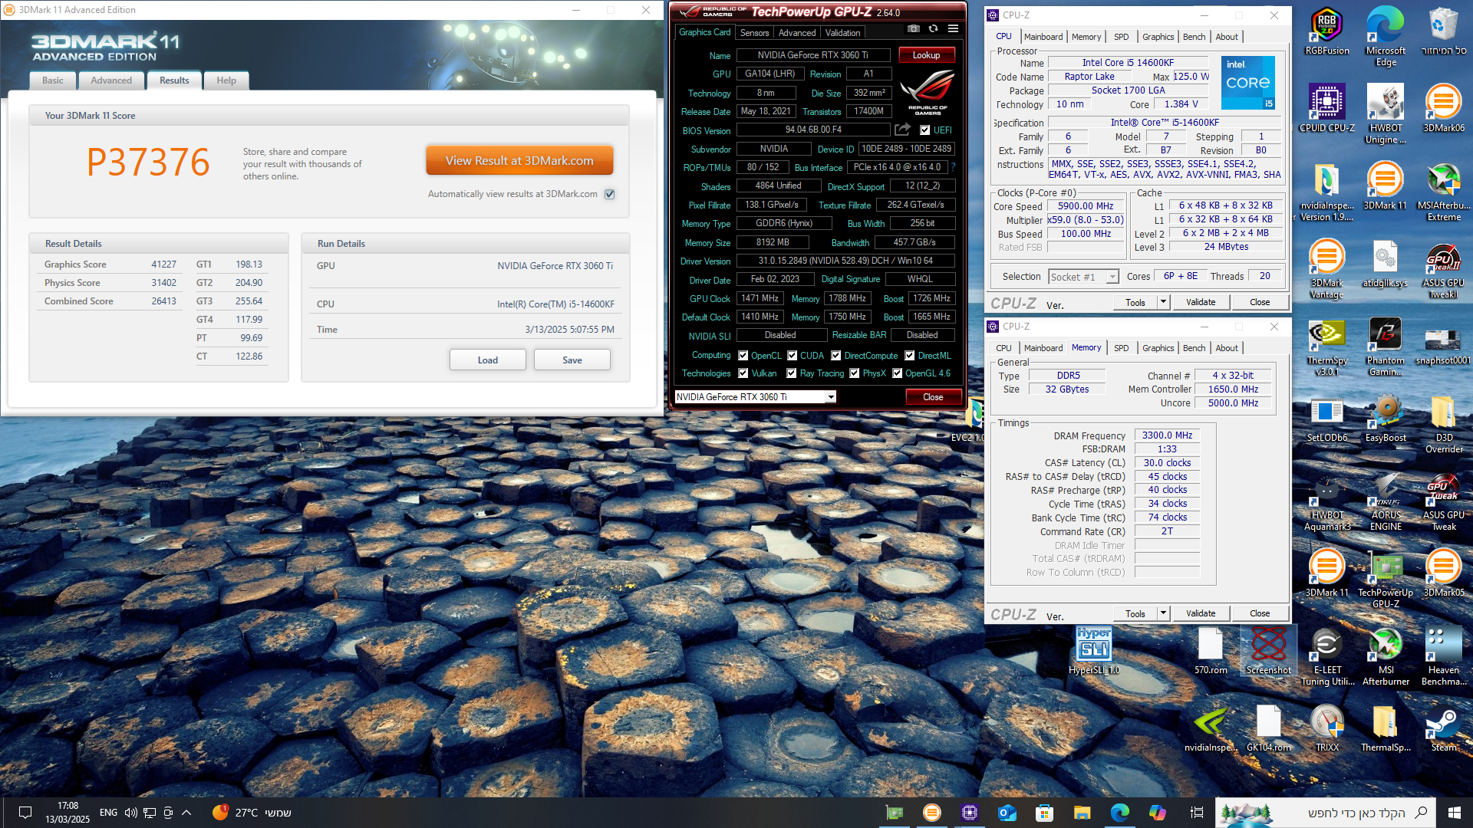1473x828 pixels.
Task: Open the TechPowerUp GPU-Z desktop shortcut
Action: click(x=1386, y=579)
